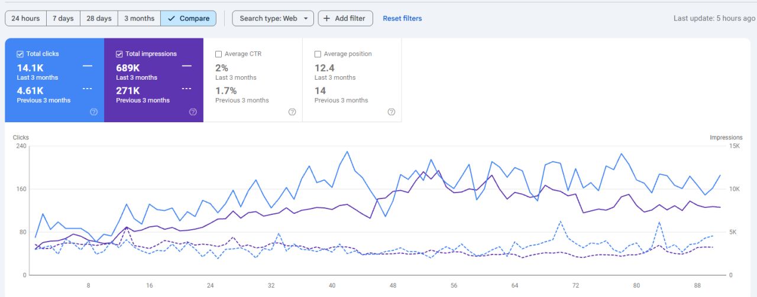Image resolution: width=757 pixels, height=297 pixels.
Task: Click the plus icon in Add filter
Action: [326, 18]
